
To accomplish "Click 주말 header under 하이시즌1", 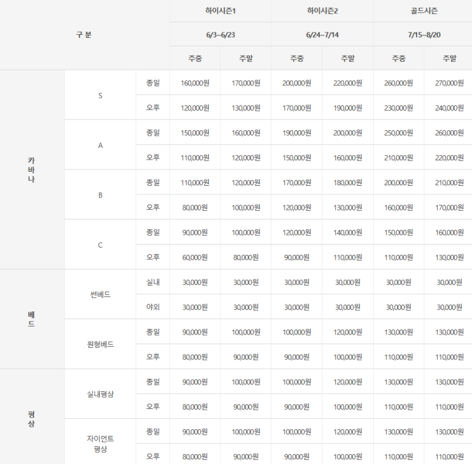I will pos(246,59).
